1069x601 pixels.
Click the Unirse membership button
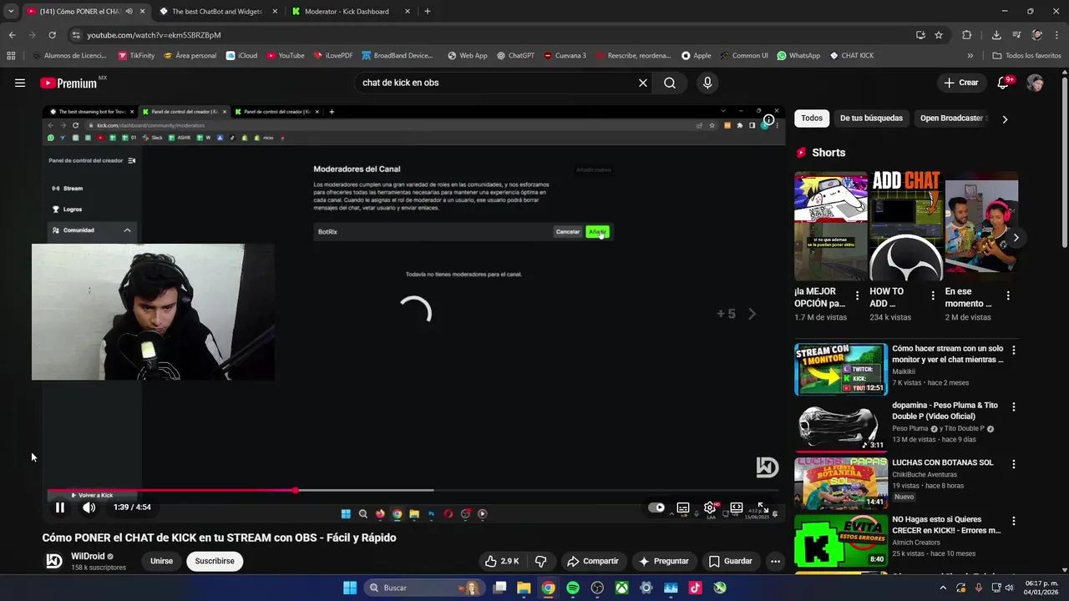click(x=161, y=561)
